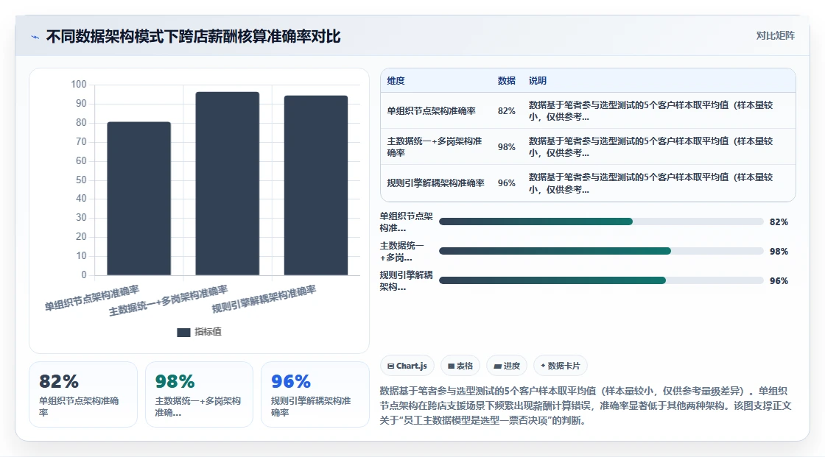
Task: Click the 98% progress bar for 主数据统一
Action: click(x=601, y=252)
